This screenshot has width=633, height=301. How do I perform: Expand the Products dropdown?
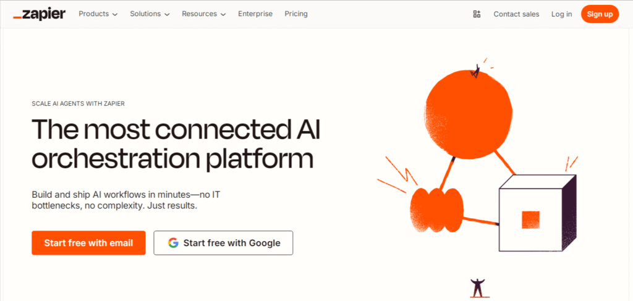click(x=98, y=14)
